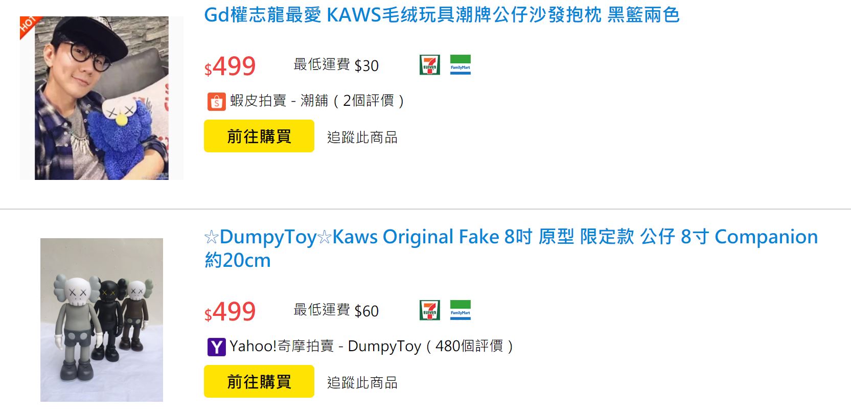Open the Gd權志龍最愛 KAWS plush title link

click(x=441, y=15)
